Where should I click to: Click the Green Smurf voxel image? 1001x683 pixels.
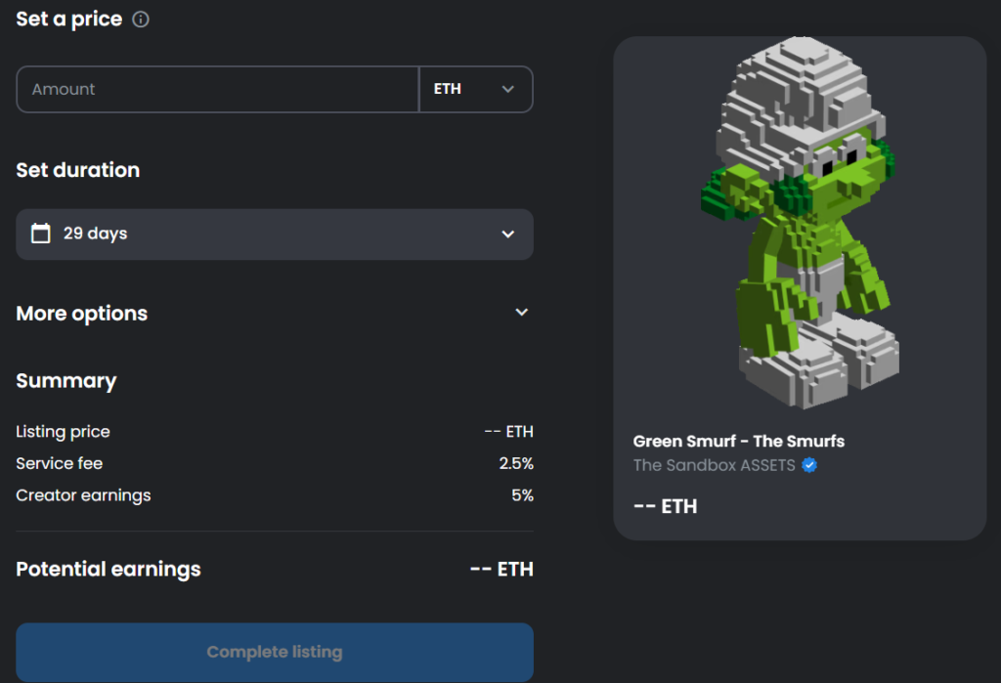tap(799, 223)
